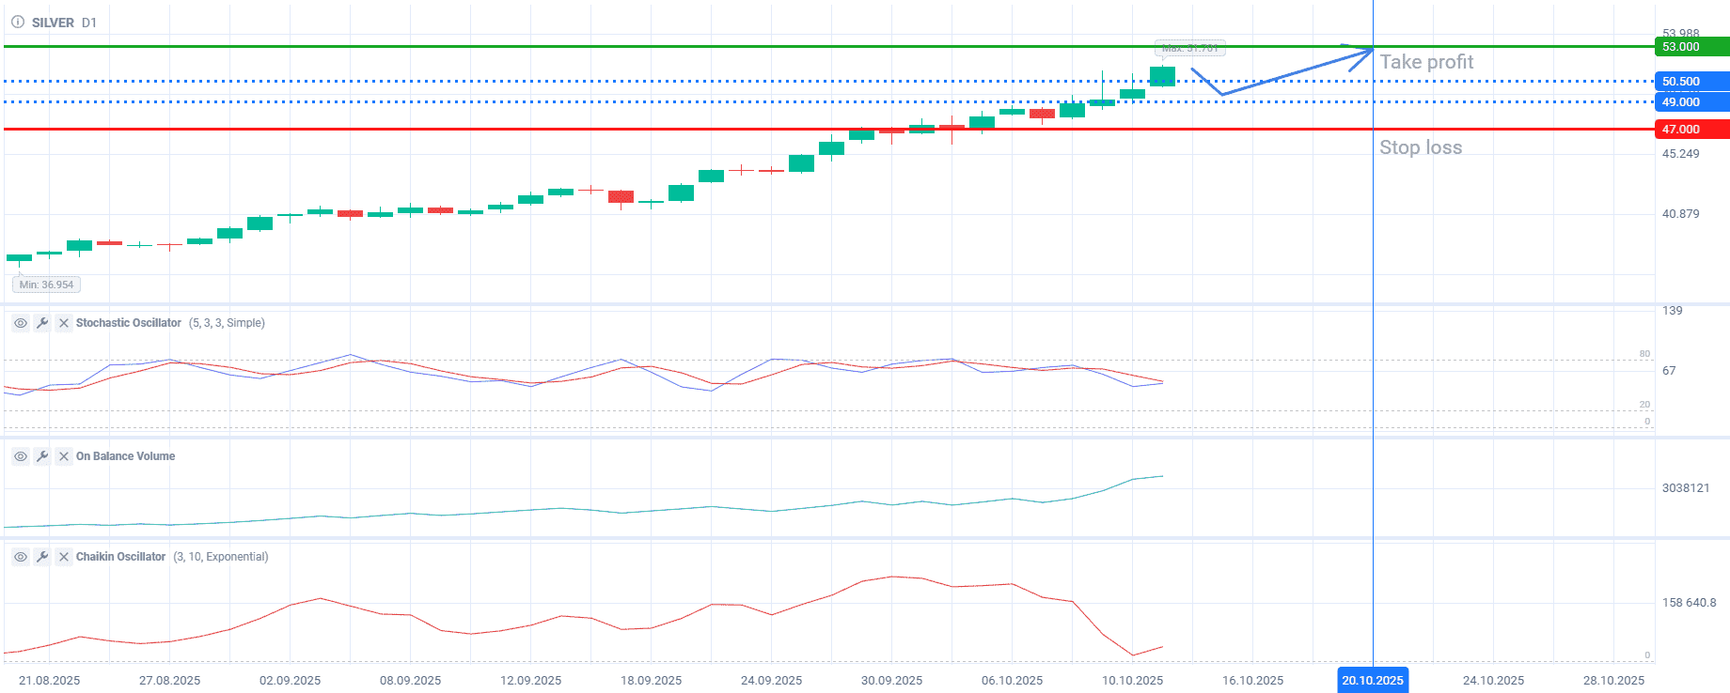Open the D1 timeframe selector
1730x693 pixels.
point(89,23)
